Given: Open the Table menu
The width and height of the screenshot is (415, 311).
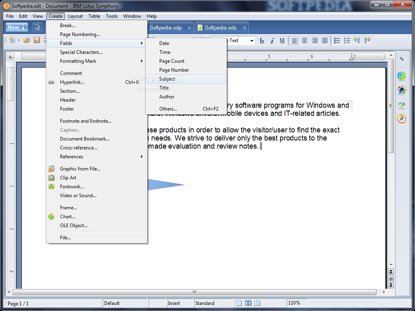Looking at the screenshot, I should [x=94, y=16].
